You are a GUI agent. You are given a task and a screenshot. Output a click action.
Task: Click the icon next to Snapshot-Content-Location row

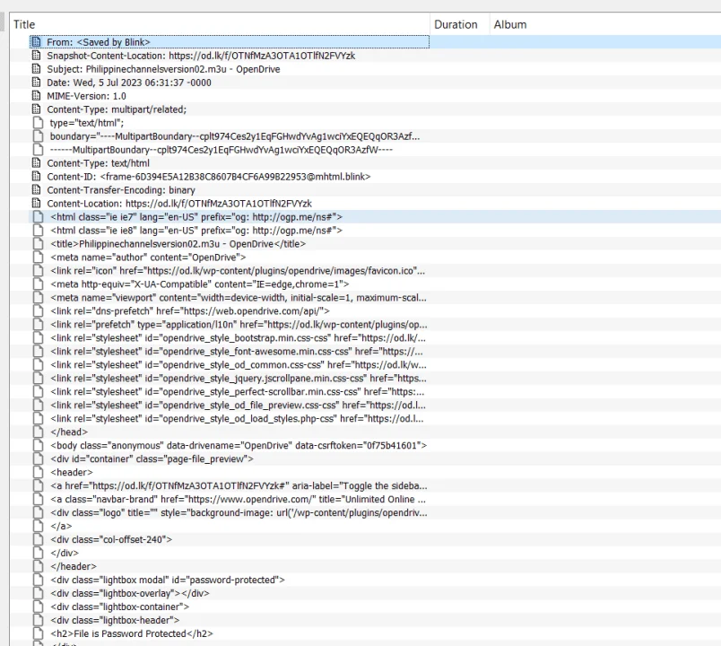[x=37, y=56]
